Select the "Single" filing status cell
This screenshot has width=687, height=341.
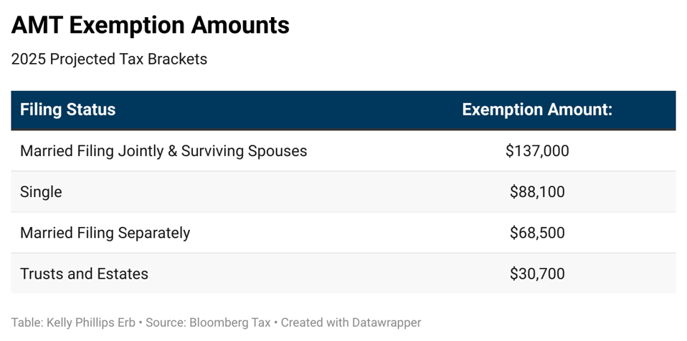[x=41, y=192]
